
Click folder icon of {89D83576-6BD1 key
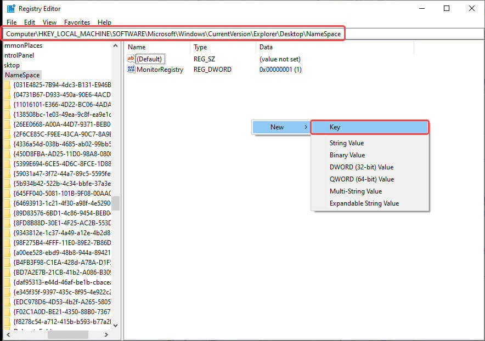tap(8, 213)
